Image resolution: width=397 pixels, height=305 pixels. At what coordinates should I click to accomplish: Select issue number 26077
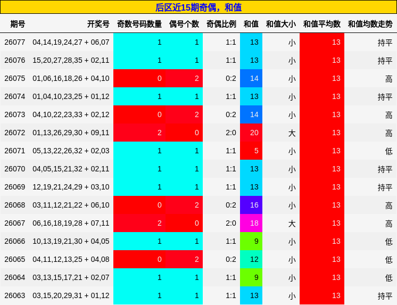(x=15, y=42)
